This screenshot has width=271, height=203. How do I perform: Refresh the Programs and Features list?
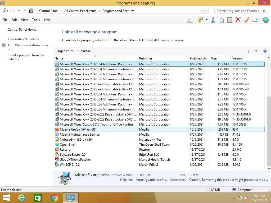(208, 11)
